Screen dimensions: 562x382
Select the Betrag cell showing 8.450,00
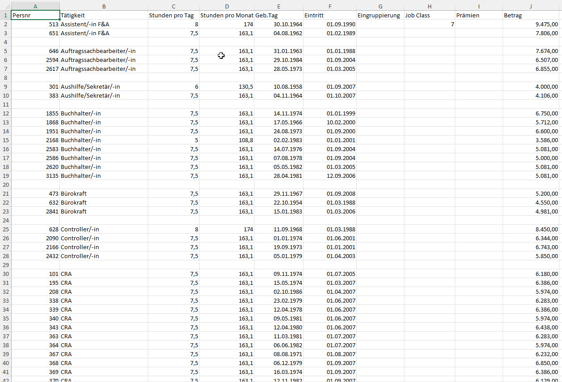coord(531,229)
